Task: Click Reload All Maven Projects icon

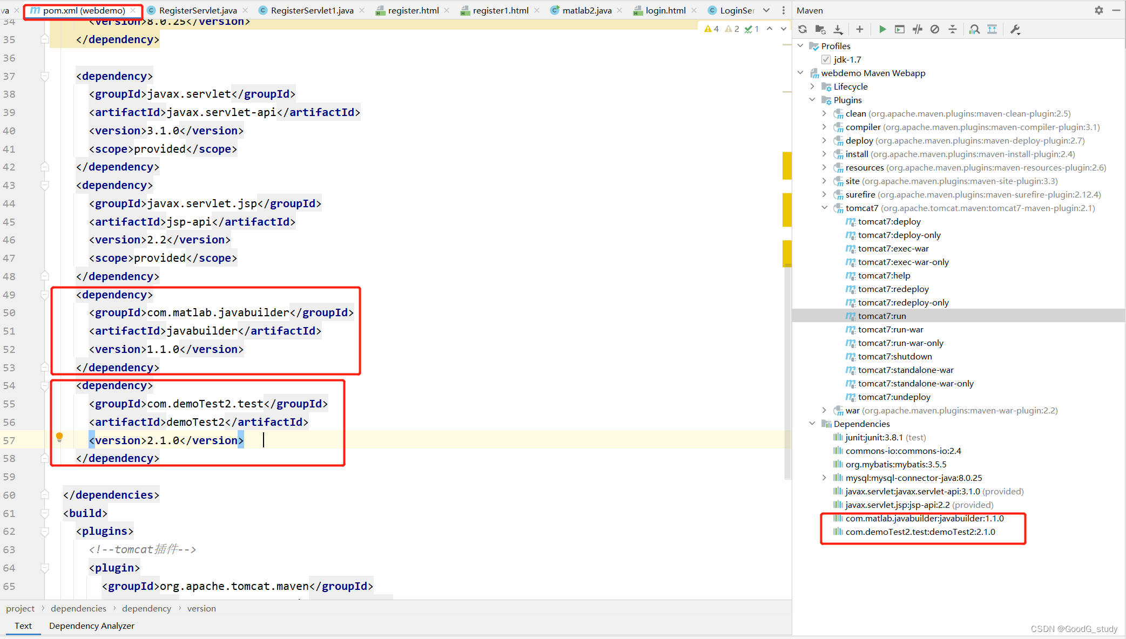Action: (803, 30)
